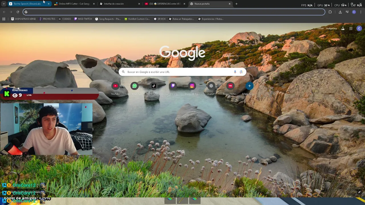The width and height of the screenshot is (365, 205).
Task: Open the Google account avatar on page
Action: click(x=359, y=28)
